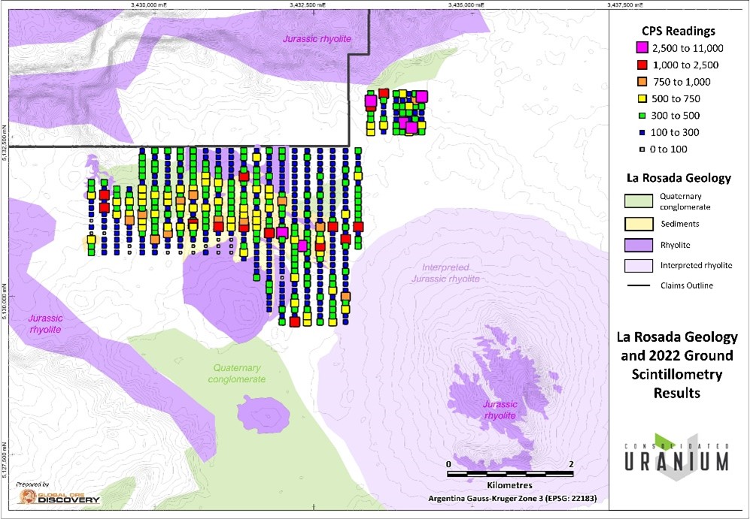Click the Global Ore Discovery logo
This screenshot has height=519, width=750.
tap(59, 495)
